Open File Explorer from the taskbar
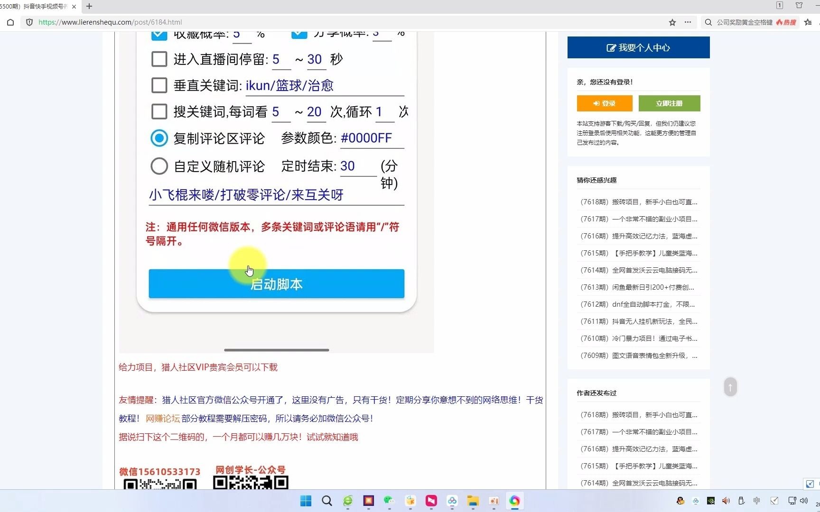This screenshot has width=820, height=512. (x=473, y=501)
